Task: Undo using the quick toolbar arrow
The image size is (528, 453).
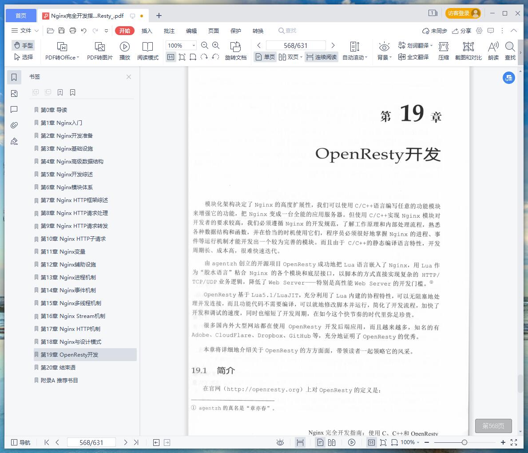Action: (84, 31)
